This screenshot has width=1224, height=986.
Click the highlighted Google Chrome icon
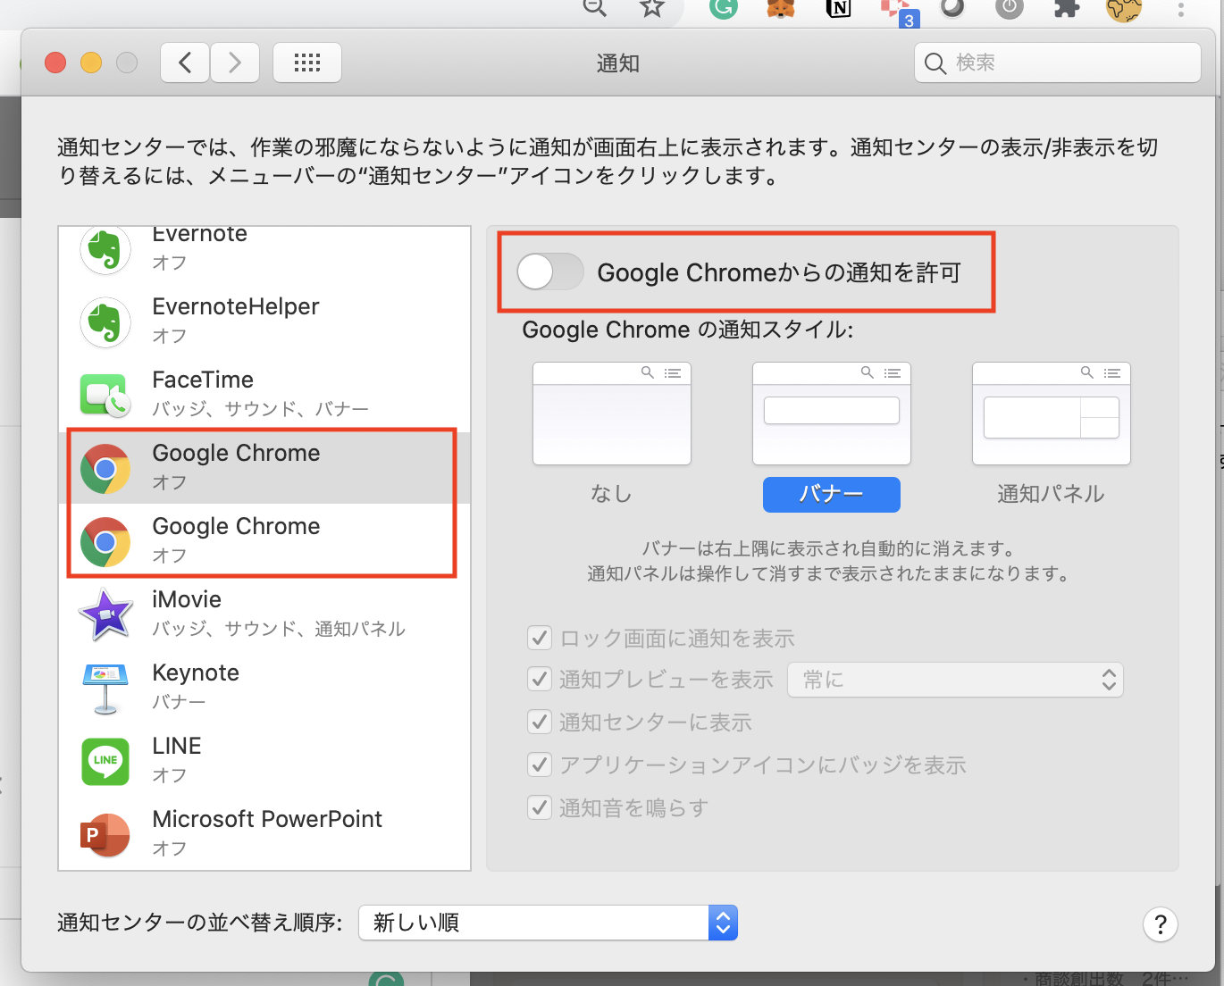click(105, 469)
